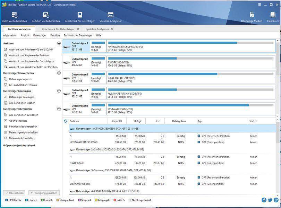Open the Dynamischer Datenträger menu
The height and width of the screenshot is (208, 281).
(78, 35)
